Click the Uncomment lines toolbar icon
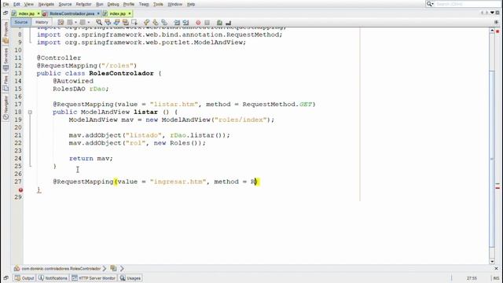Screen dimensions: 503x283 [x=229, y=23]
